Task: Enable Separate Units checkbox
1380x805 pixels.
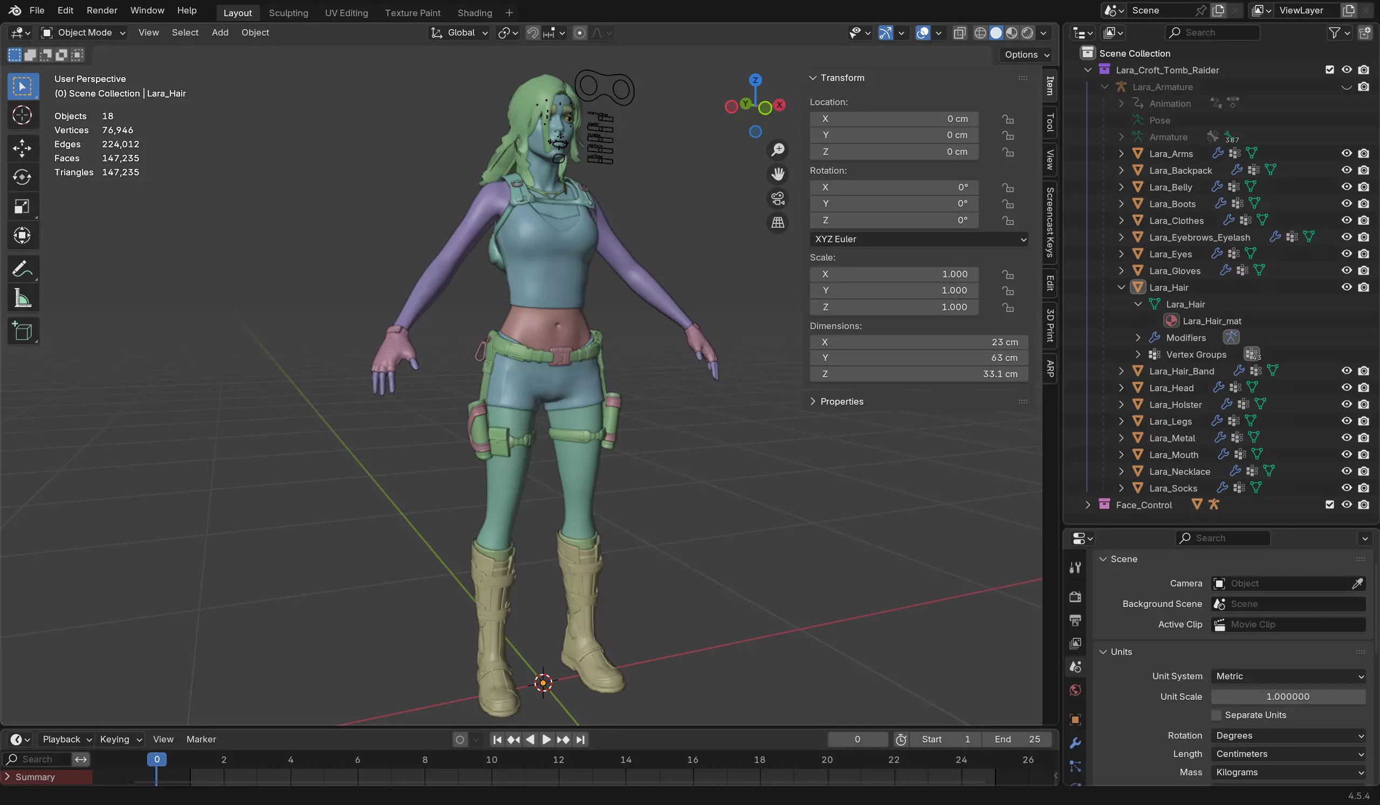Action: pyautogui.click(x=1216, y=715)
